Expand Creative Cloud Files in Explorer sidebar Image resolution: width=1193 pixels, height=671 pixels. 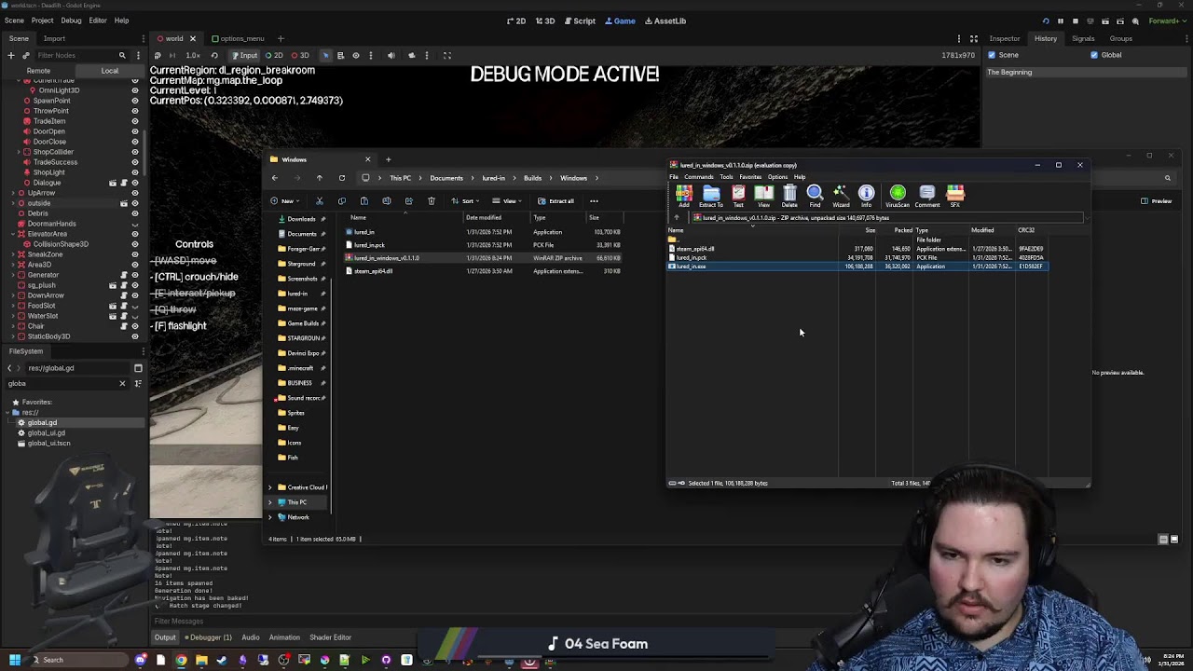click(270, 487)
